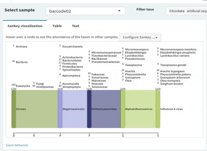
Task: Click the Influenza A virus label
Action: pyautogui.click(x=171, y=109)
